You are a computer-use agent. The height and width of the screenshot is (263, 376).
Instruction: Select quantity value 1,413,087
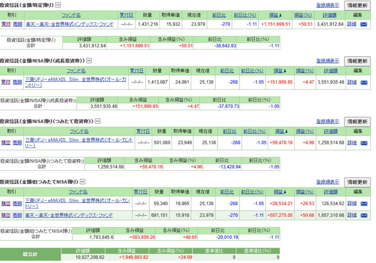pos(157,82)
